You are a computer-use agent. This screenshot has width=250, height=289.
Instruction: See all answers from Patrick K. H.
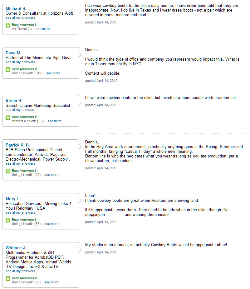(20, 164)
